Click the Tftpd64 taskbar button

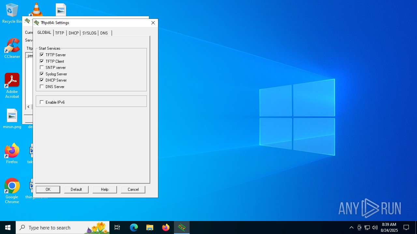pos(182,227)
